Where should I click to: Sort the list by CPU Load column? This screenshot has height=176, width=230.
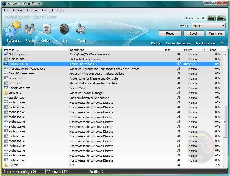click(210, 50)
